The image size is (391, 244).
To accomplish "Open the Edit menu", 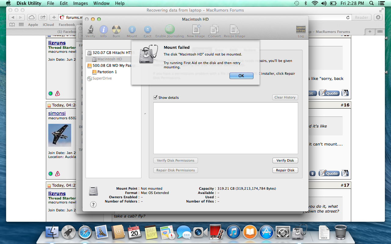I will (64, 3).
